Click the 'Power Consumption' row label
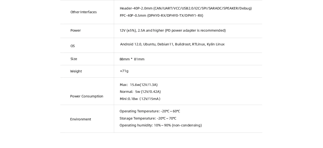Image resolution: width=323 pixels, height=148 pixels. pyautogui.click(x=86, y=96)
